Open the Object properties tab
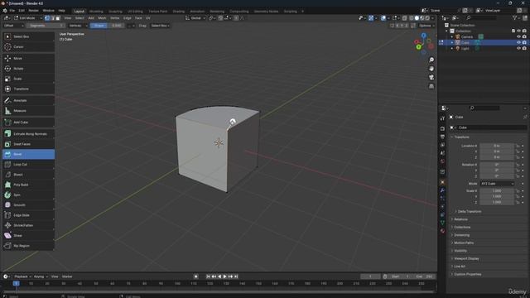The image size is (530, 298). coord(442,182)
